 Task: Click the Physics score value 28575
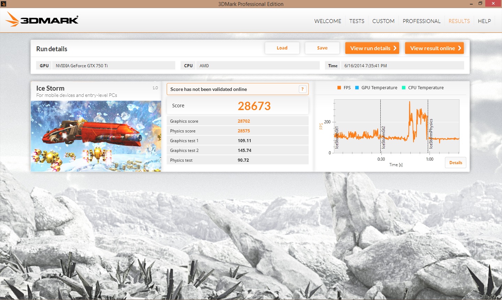pyautogui.click(x=244, y=131)
